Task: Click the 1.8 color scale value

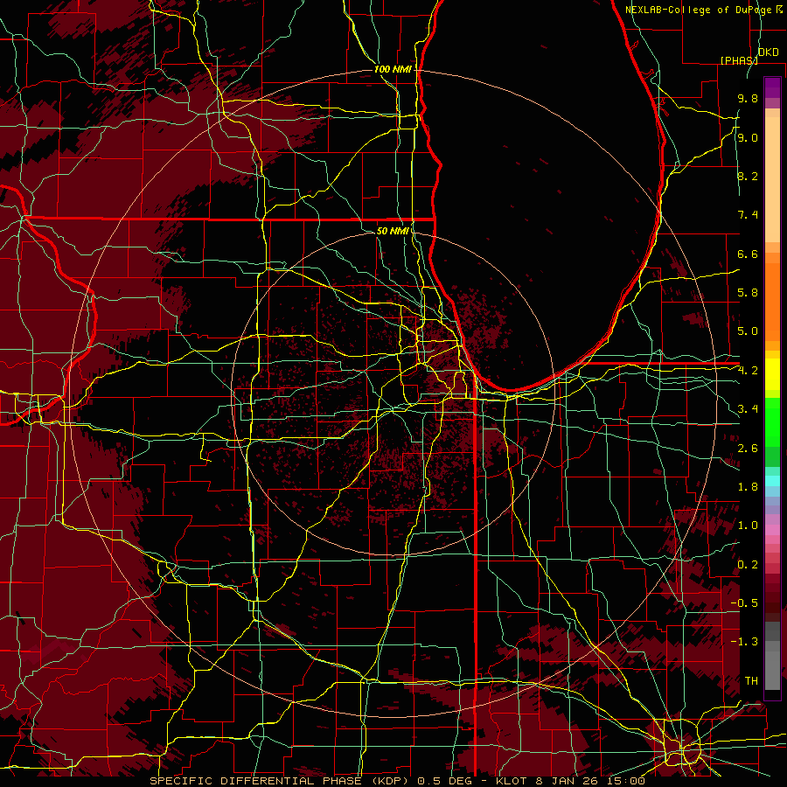Action: pos(748,487)
